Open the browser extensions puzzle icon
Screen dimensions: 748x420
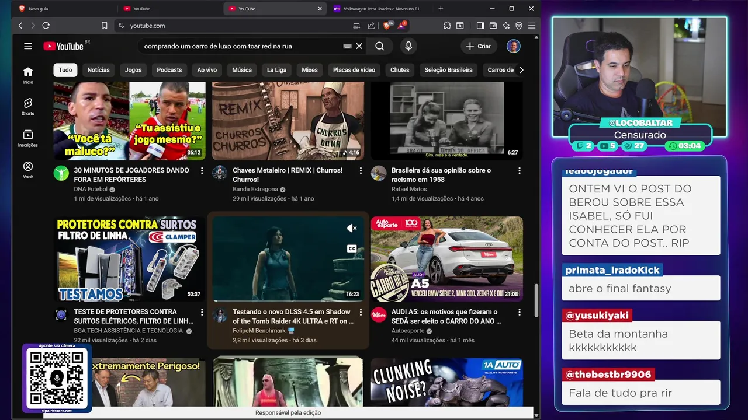[447, 26]
